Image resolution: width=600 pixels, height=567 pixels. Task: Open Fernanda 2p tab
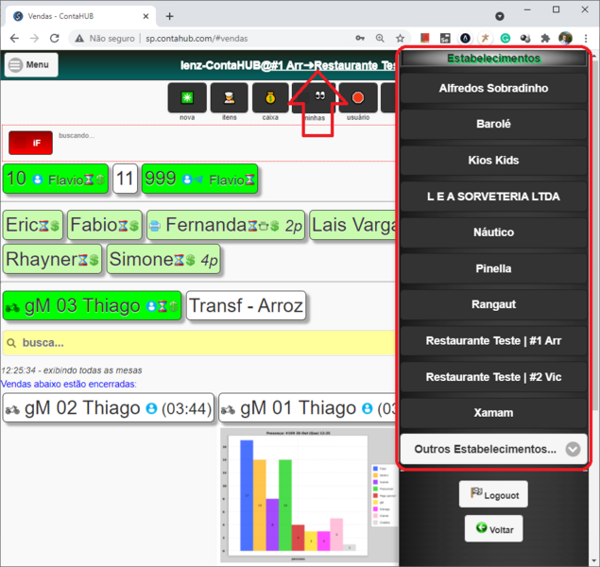pos(226,225)
